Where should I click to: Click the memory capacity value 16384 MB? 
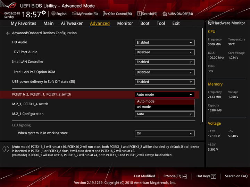pyautogui.click(x=215, y=110)
